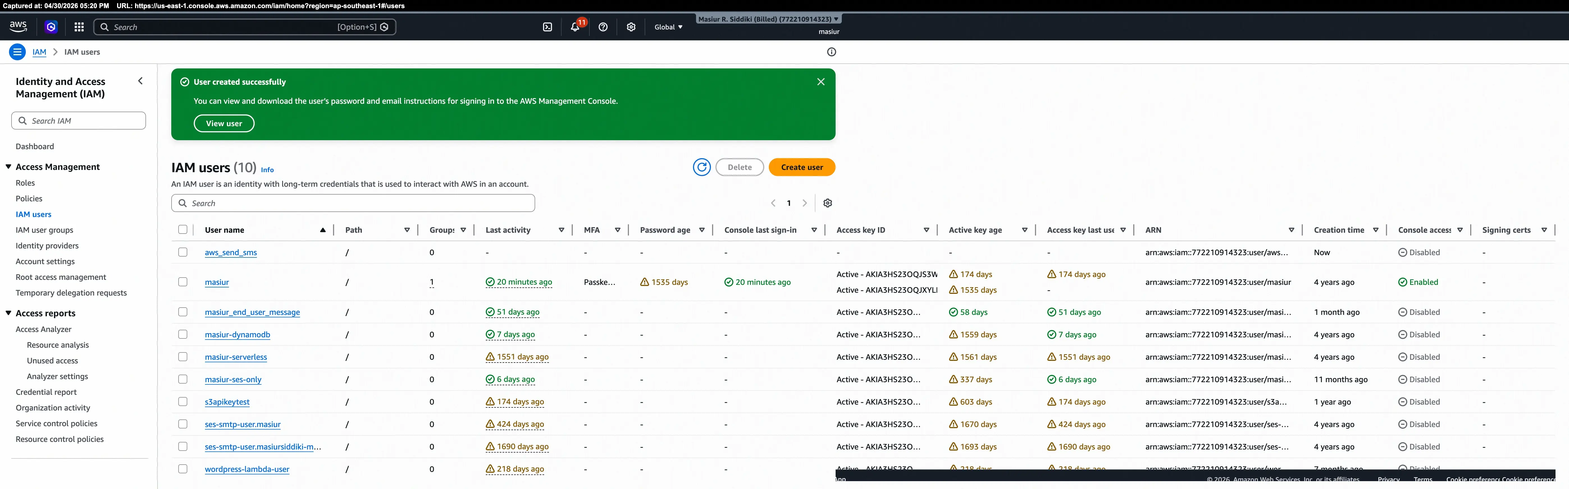Open the ses-smtp-user.masiur user link
Screen dimensions: 1569x489
pos(242,425)
